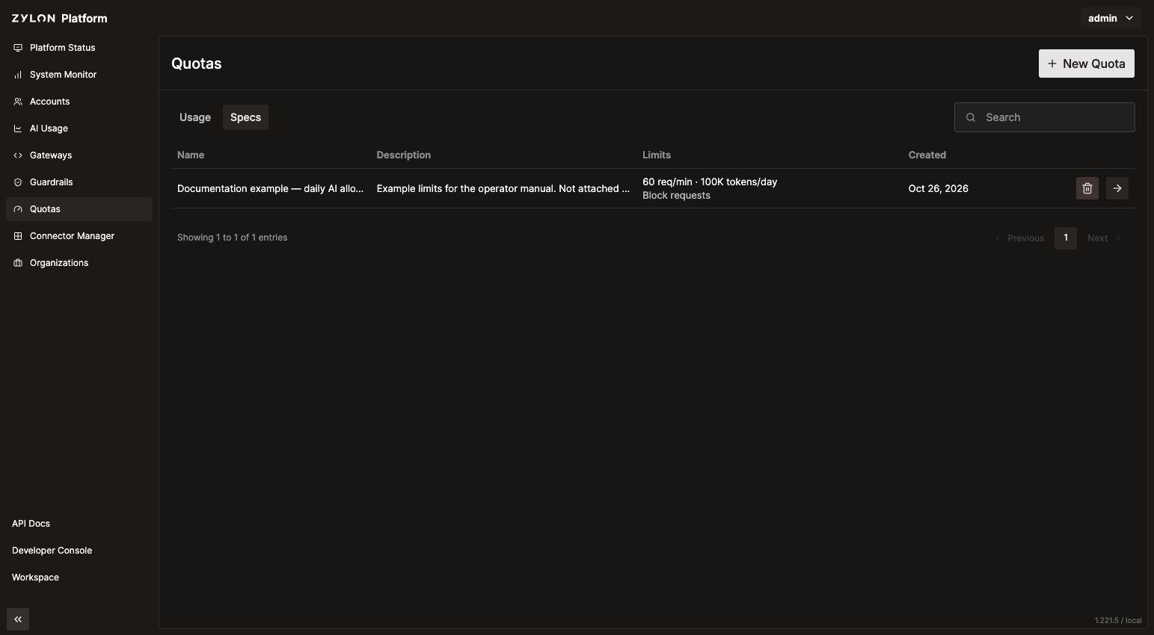Collapse the sidebar with the double-chevron button
1154x635 pixels.
(x=18, y=619)
